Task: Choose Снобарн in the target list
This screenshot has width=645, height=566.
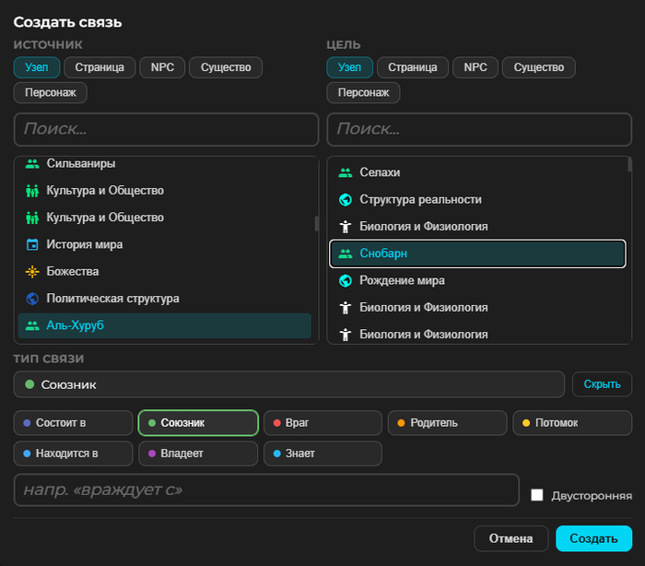Action: pos(477,254)
